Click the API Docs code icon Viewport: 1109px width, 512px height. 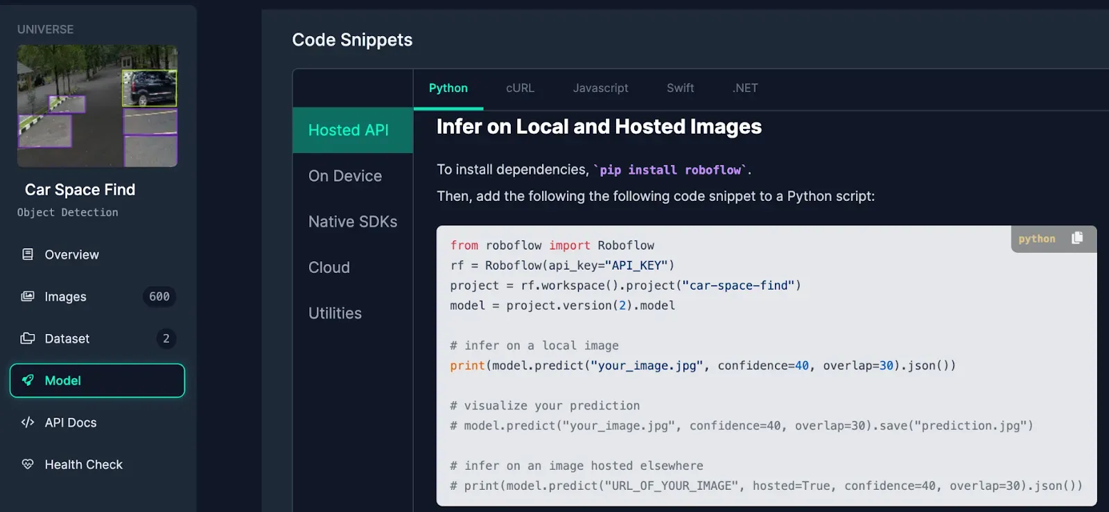coord(28,422)
